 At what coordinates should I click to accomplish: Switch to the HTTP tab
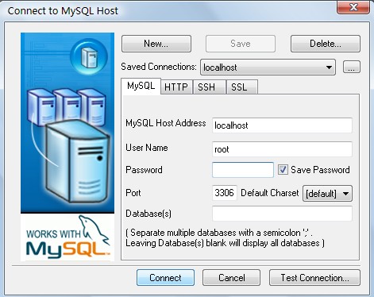coord(176,87)
